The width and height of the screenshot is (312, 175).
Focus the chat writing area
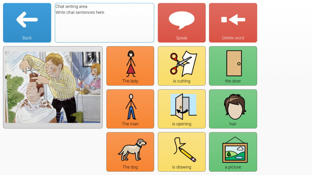[x=105, y=22]
